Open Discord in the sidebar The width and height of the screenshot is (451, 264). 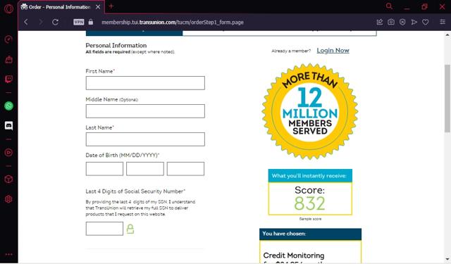(8, 125)
